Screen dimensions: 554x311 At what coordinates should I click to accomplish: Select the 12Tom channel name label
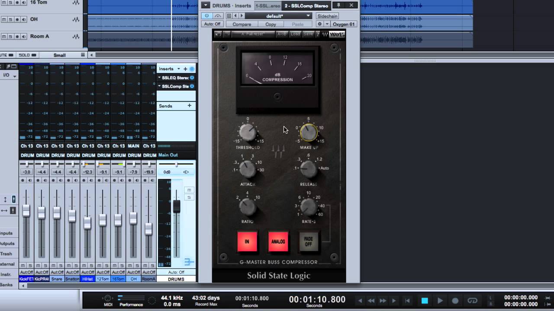tap(103, 279)
